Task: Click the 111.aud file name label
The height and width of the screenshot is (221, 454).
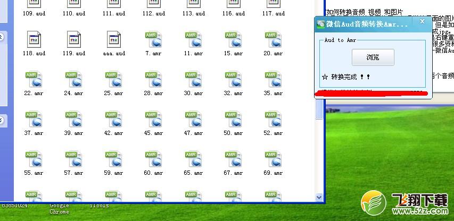Action: pyautogui.click(x=114, y=13)
